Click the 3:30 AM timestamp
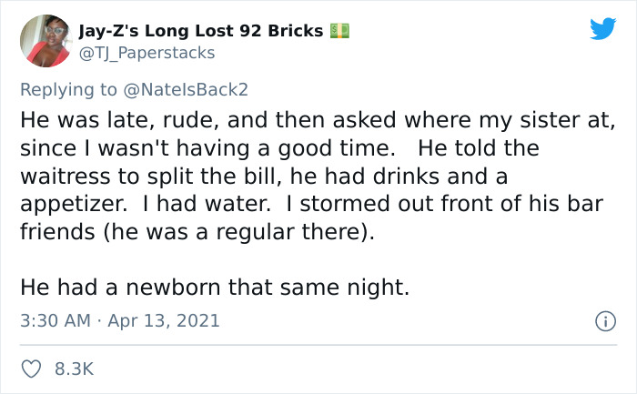The height and width of the screenshot is (394, 637). pyautogui.click(x=55, y=321)
